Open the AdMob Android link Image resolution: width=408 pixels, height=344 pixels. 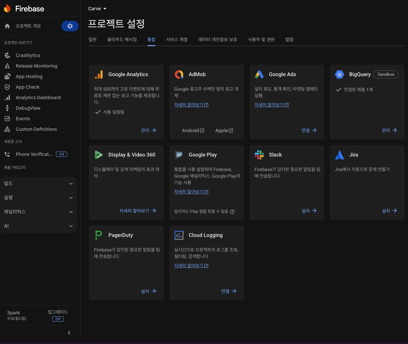point(193,130)
